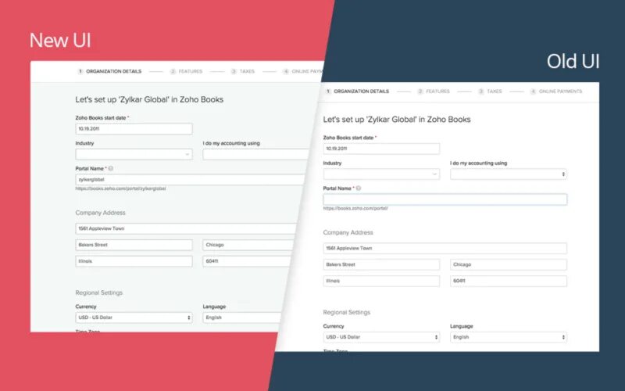Select Features step in New UI
625x391 pixels.
tap(186, 71)
